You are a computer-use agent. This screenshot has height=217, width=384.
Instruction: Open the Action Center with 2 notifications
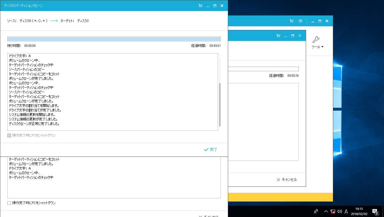point(375,211)
